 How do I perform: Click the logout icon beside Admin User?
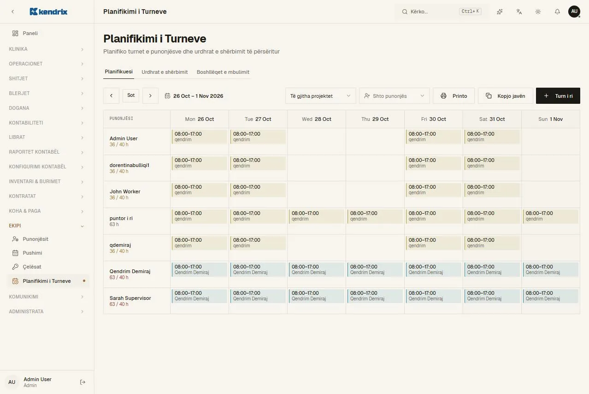pyautogui.click(x=83, y=382)
